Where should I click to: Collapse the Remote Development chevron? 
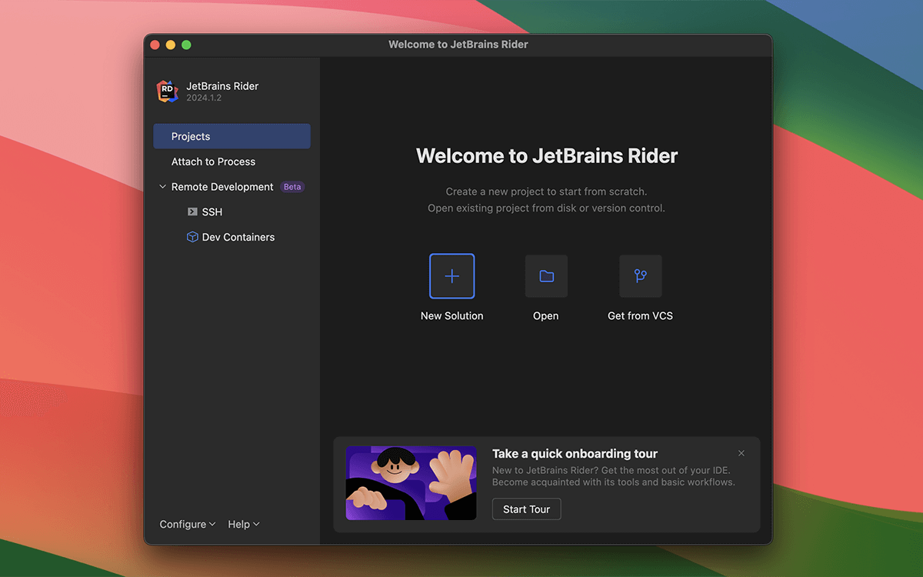162,187
